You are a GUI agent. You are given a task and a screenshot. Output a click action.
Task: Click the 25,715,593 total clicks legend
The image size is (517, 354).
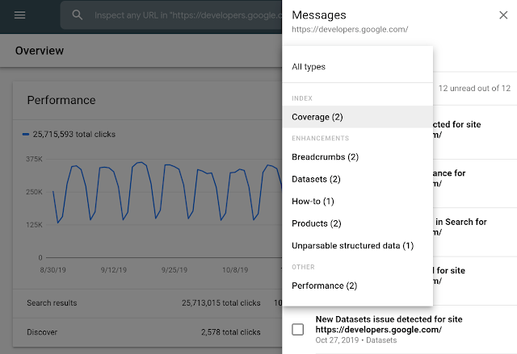(74, 135)
